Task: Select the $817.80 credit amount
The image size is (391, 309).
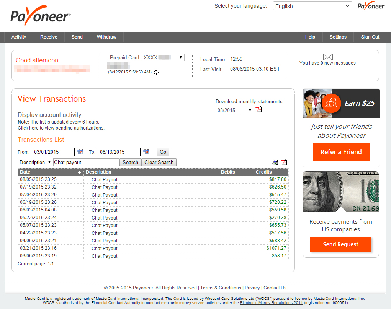Action: 278,179
